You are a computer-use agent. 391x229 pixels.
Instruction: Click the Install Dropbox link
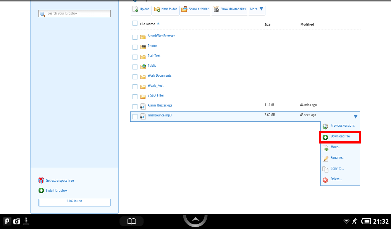[x=57, y=190]
